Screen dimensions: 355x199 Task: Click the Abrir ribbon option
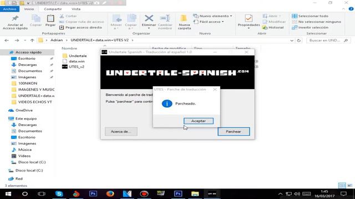click(272, 16)
